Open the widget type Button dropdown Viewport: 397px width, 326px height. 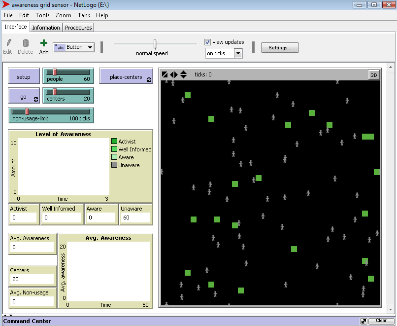coord(74,47)
